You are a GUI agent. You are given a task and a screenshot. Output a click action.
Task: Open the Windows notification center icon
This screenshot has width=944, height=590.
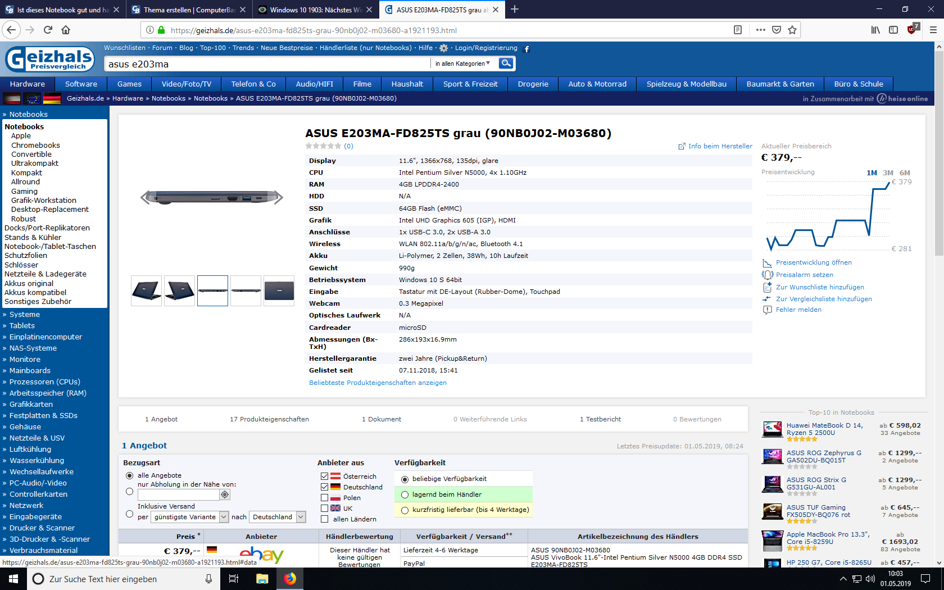(x=925, y=579)
